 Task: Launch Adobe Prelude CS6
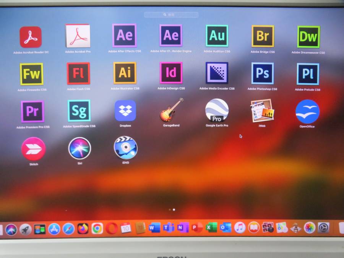click(x=308, y=74)
